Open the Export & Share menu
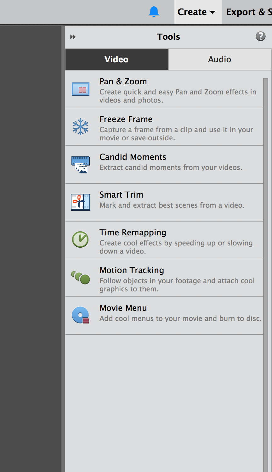Image resolution: width=272 pixels, height=472 pixels. pos(249,12)
